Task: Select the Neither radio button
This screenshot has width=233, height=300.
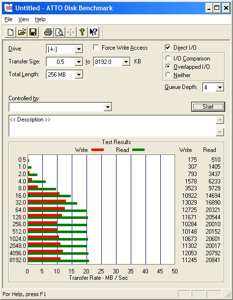Action: tap(168, 75)
